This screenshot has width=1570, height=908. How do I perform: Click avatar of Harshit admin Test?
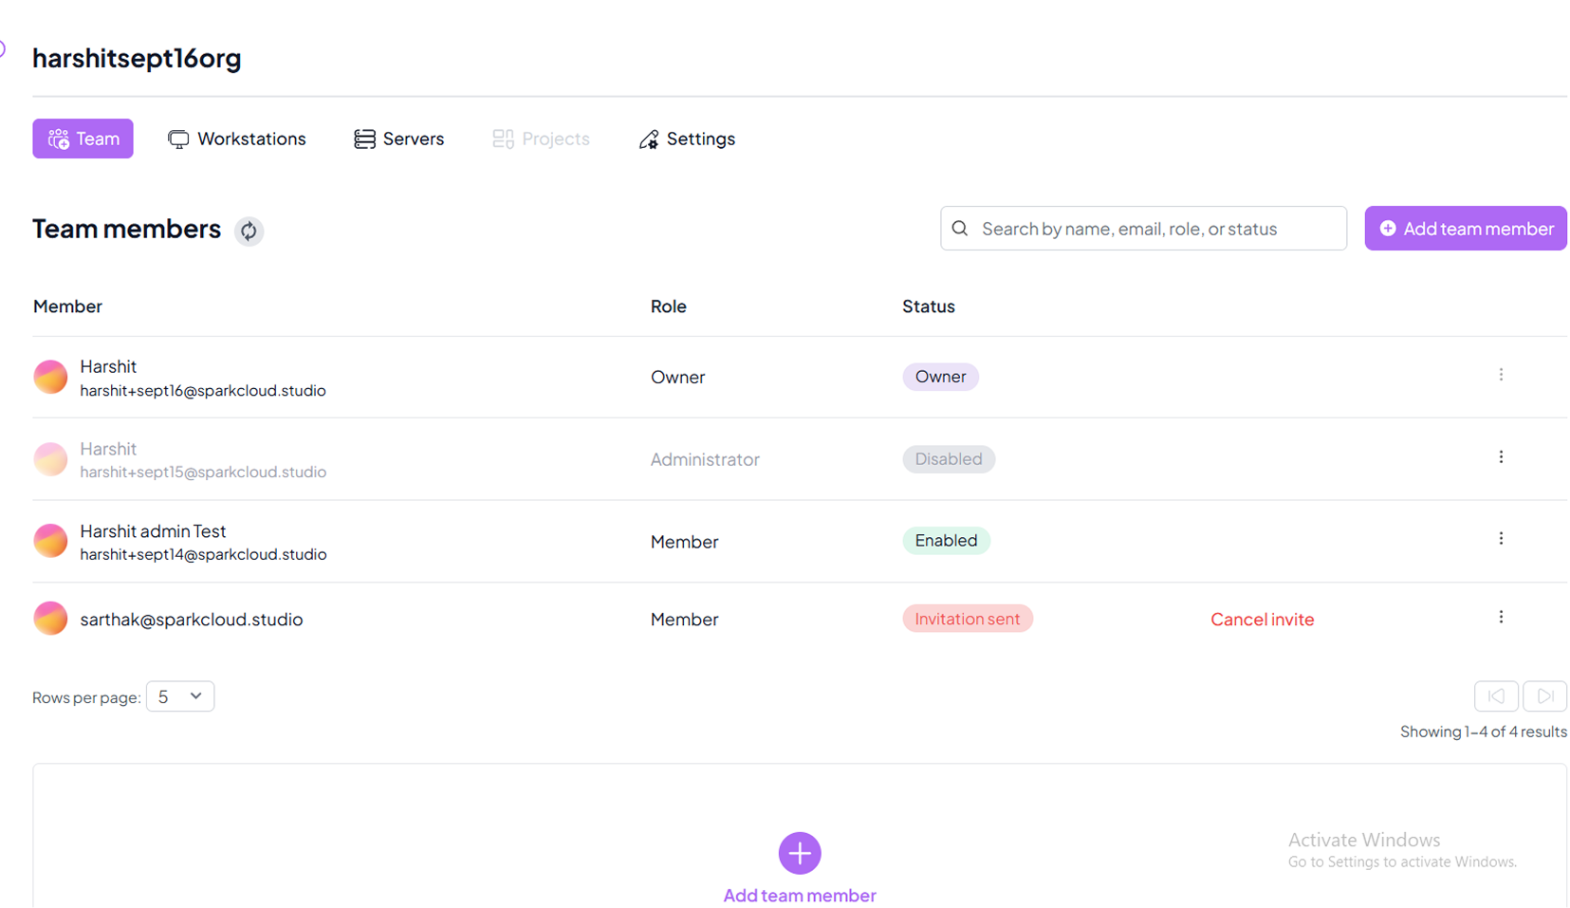pyautogui.click(x=50, y=541)
